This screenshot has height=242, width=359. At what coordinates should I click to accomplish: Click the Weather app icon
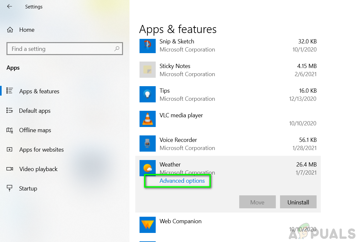pos(147,168)
